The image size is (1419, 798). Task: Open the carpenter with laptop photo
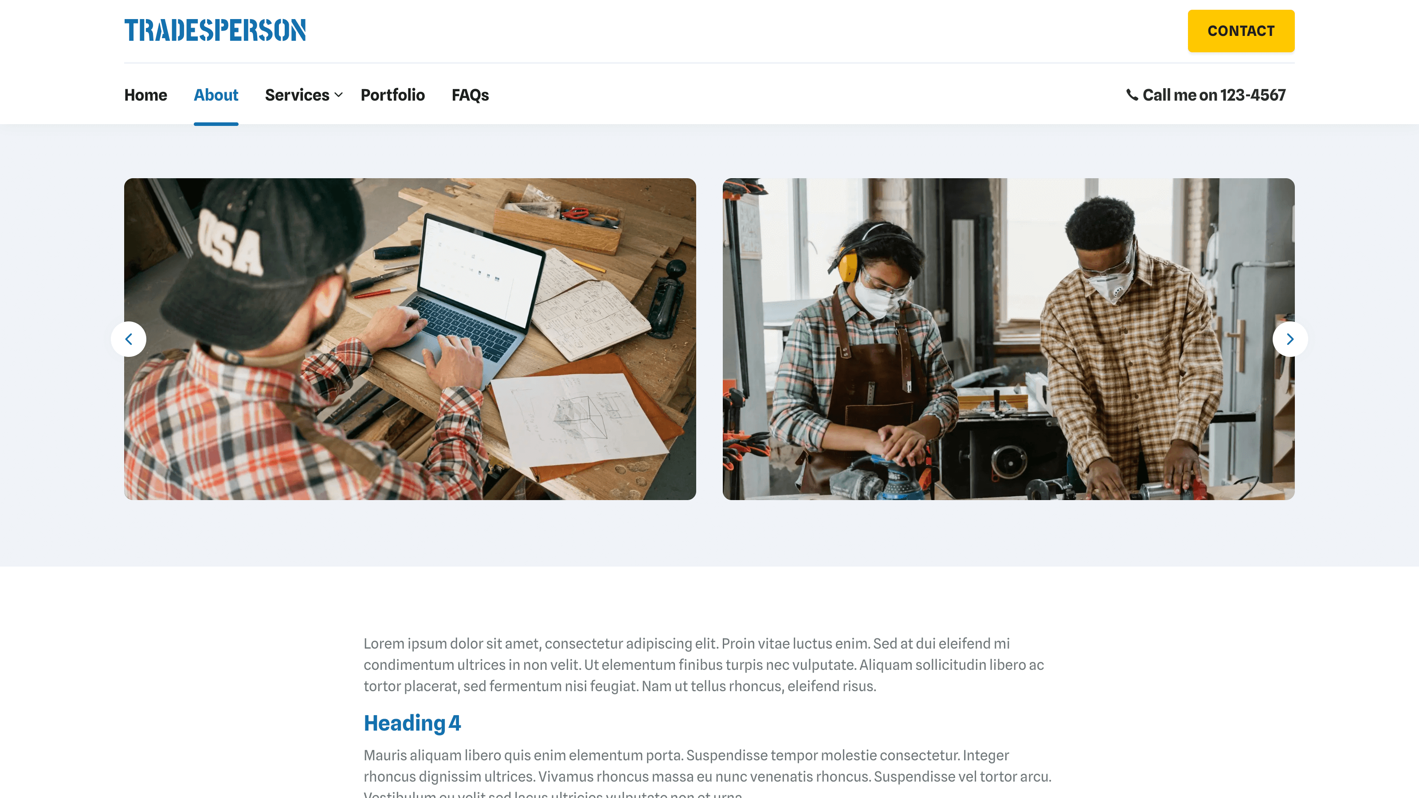tap(410, 339)
